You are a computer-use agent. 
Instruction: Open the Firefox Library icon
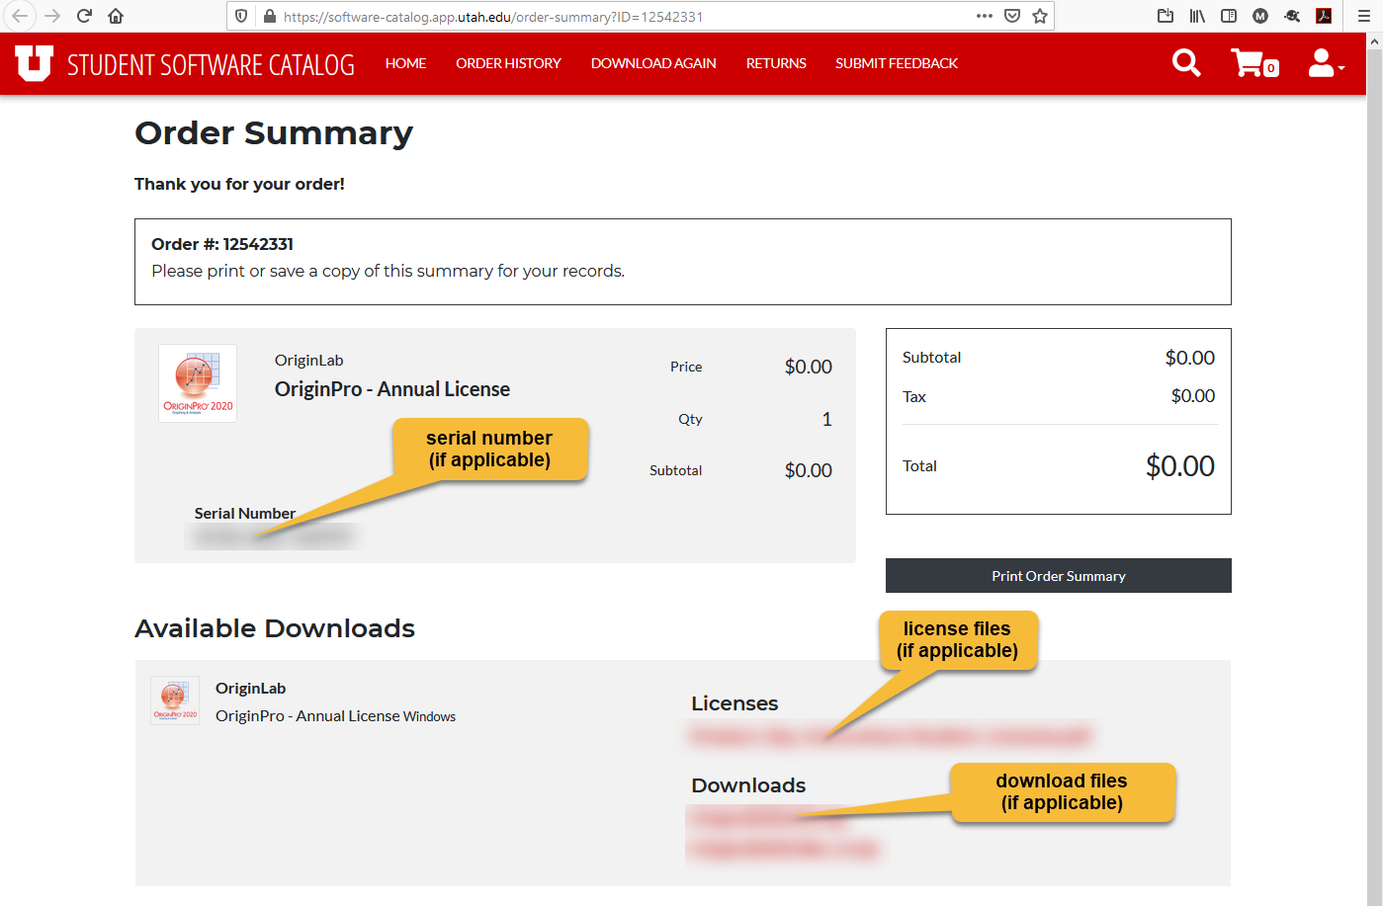coord(1197,16)
